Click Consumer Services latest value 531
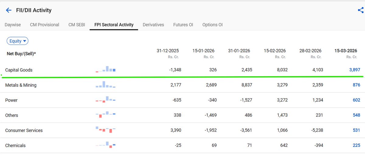 pyautogui.click(x=356, y=130)
